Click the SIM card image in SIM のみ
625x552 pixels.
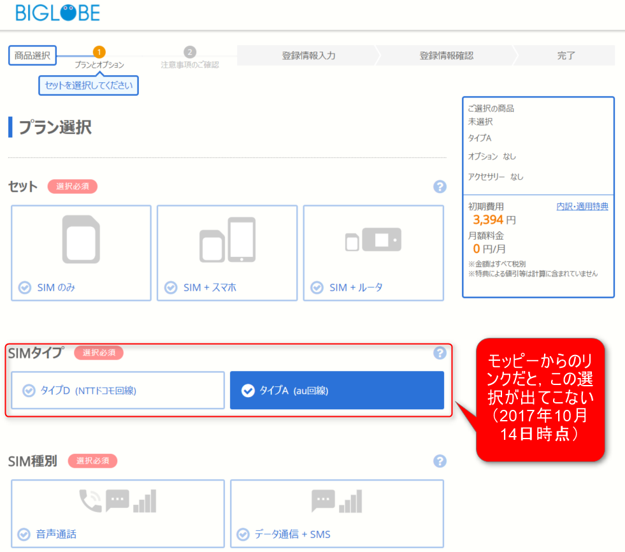[x=82, y=239]
